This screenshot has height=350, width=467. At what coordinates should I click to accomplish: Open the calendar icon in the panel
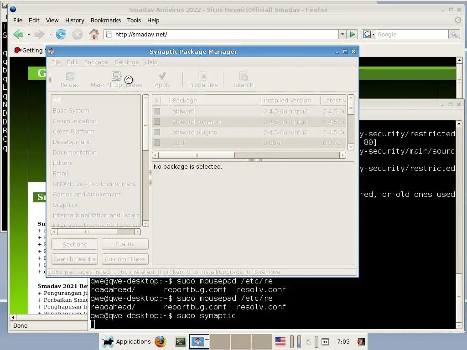[x=325, y=342]
